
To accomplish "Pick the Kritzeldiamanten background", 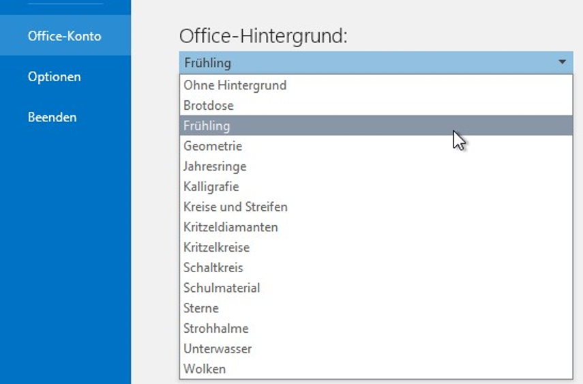I will tap(376, 227).
